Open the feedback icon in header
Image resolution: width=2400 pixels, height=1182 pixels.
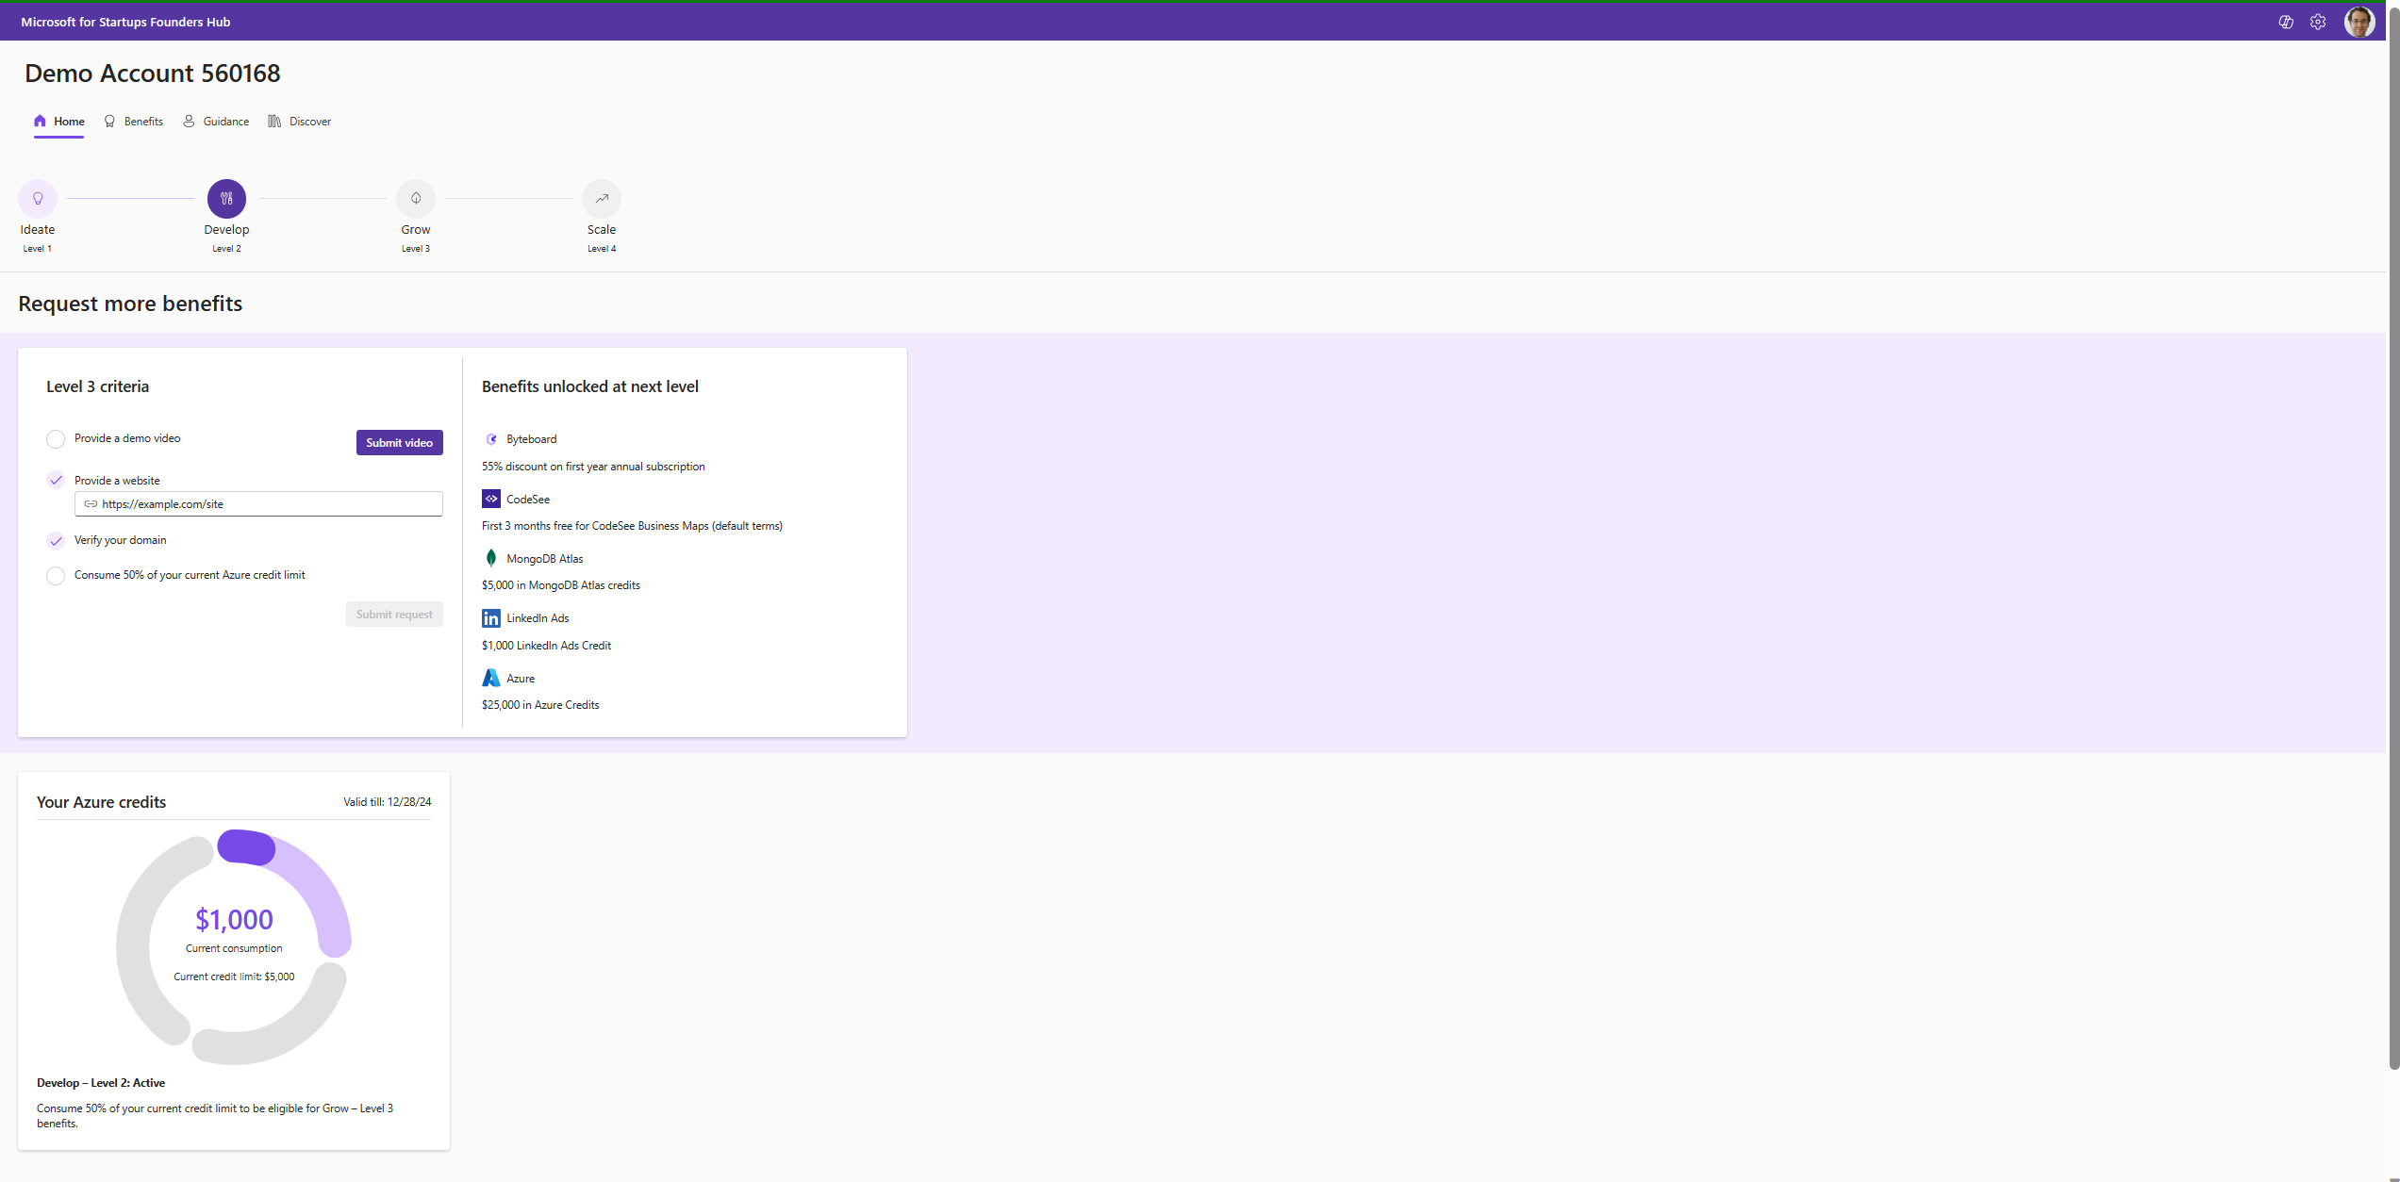tap(2286, 22)
